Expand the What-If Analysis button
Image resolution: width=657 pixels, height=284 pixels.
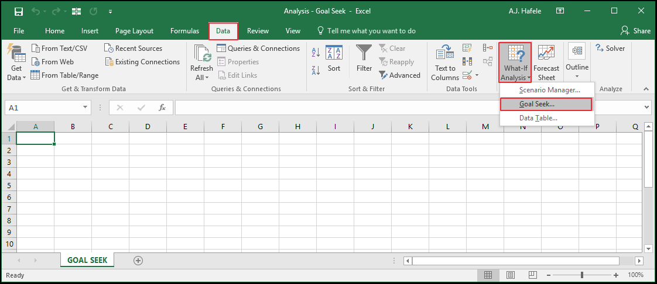point(515,63)
